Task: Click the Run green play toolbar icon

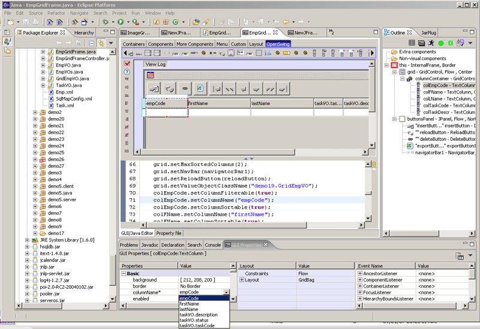Action: pyautogui.click(x=121, y=22)
